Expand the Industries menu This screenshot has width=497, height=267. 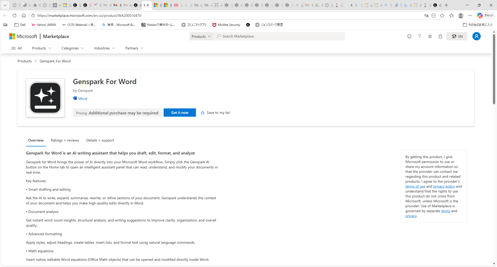(x=104, y=48)
